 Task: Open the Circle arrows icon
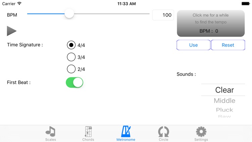point(163,132)
